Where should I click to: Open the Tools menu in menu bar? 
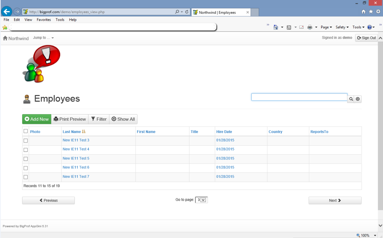click(60, 20)
